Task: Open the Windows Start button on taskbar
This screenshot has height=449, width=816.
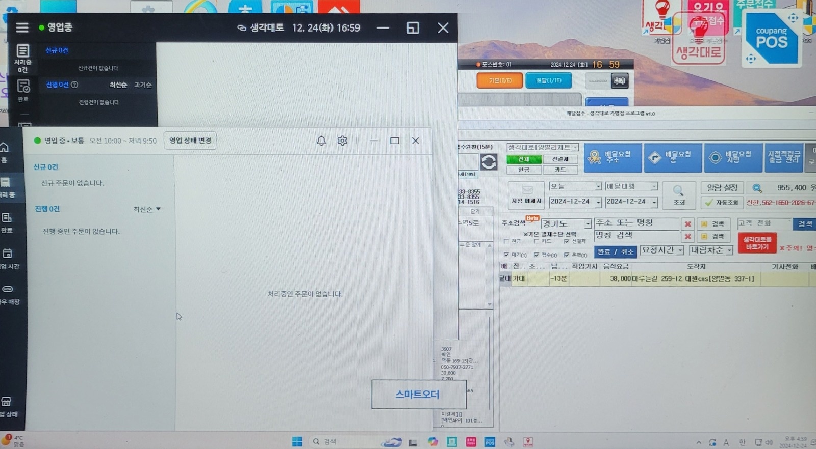Action: pos(297,441)
